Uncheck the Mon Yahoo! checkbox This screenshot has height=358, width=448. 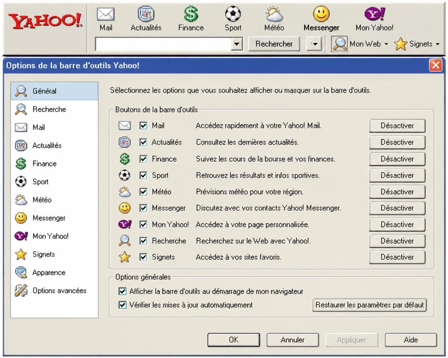point(143,224)
